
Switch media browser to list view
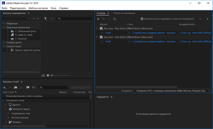pos(43,75)
